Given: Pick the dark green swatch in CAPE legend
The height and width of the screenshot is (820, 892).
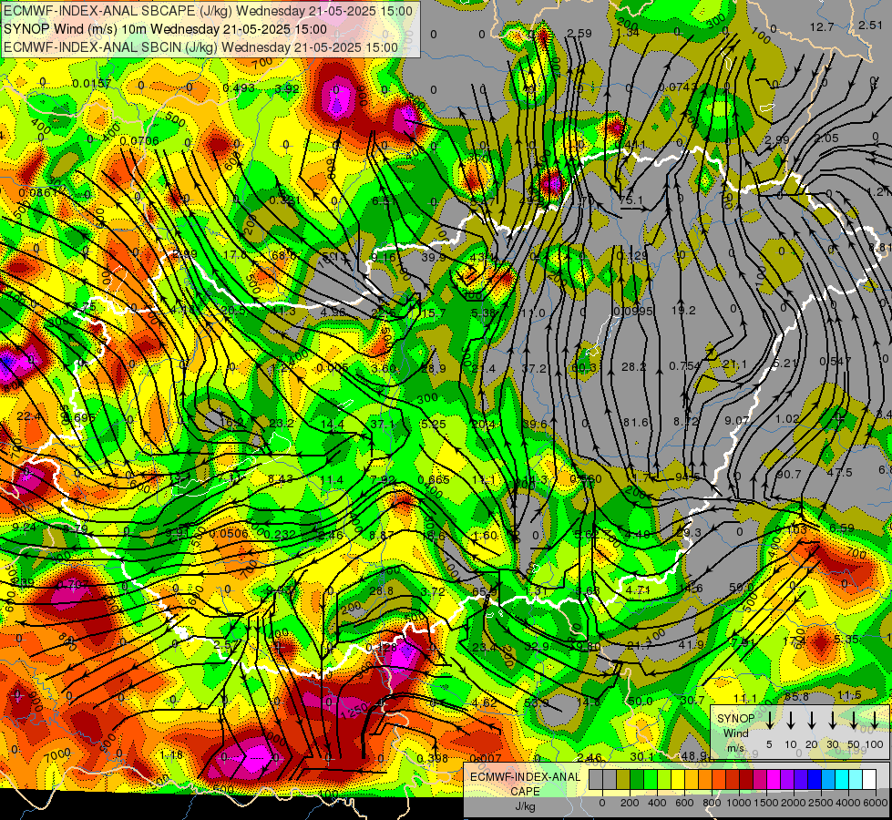Looking at the screenshot, I should pos(637,780).
